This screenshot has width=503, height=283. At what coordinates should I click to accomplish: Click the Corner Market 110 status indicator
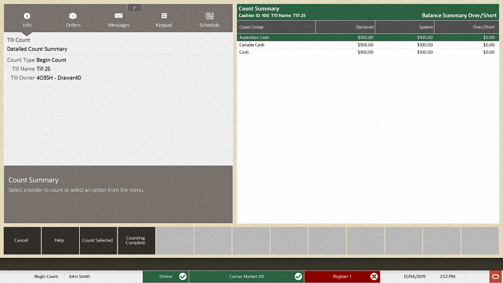point(246,276)
